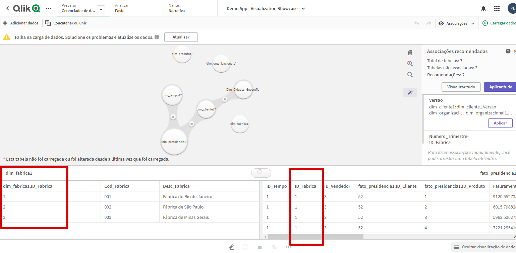The image size is (516, 253).
Task: Open the bottom toolbar three-dot more menu
Action: point(288,247)
